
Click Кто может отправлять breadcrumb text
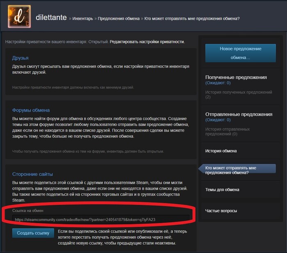tap(192, 19)
